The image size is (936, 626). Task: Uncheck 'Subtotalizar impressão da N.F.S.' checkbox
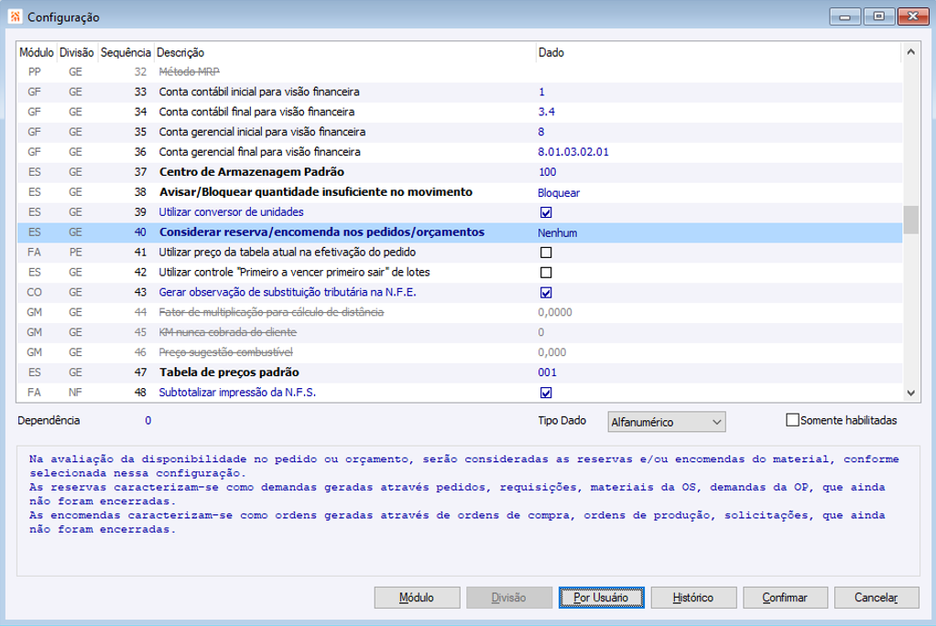click(x=546, y=393)
